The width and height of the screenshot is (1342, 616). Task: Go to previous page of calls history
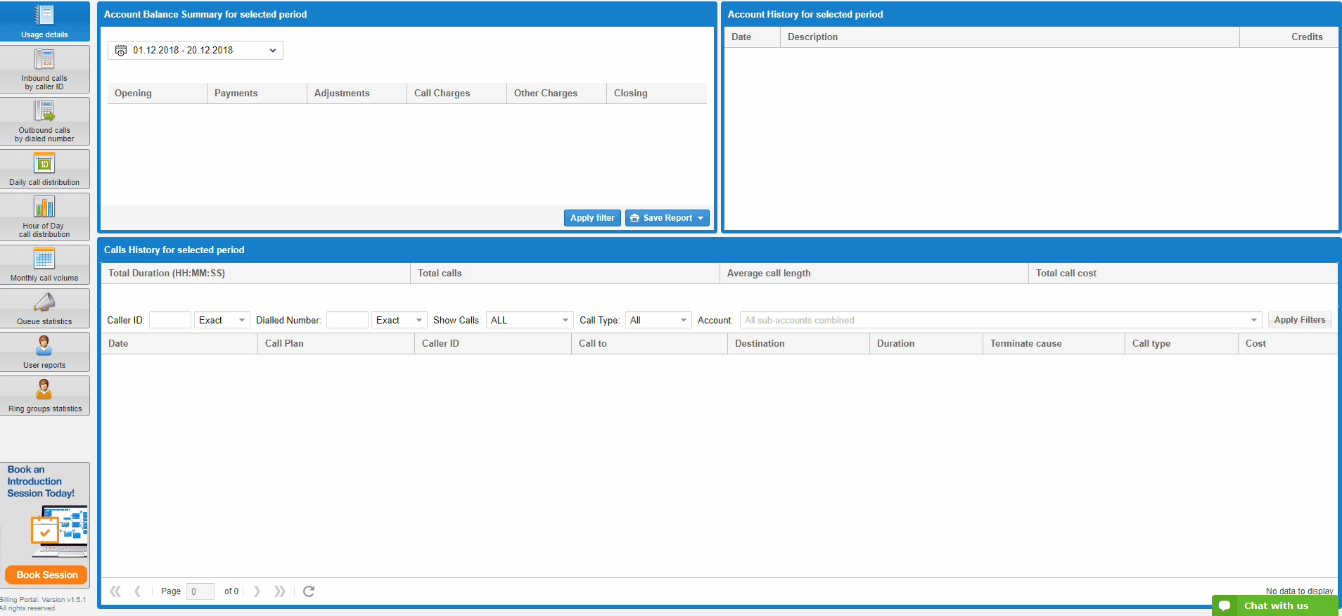pos(138,591)
